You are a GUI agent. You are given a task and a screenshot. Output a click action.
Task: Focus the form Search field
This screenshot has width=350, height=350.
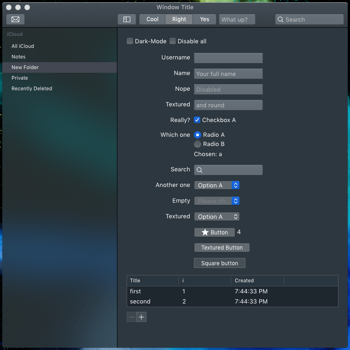pos(228,170)
